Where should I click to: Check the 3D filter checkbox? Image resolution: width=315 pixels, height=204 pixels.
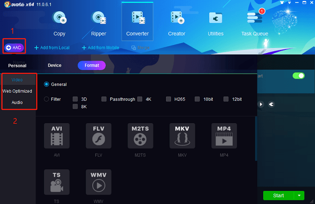point(75,99)
